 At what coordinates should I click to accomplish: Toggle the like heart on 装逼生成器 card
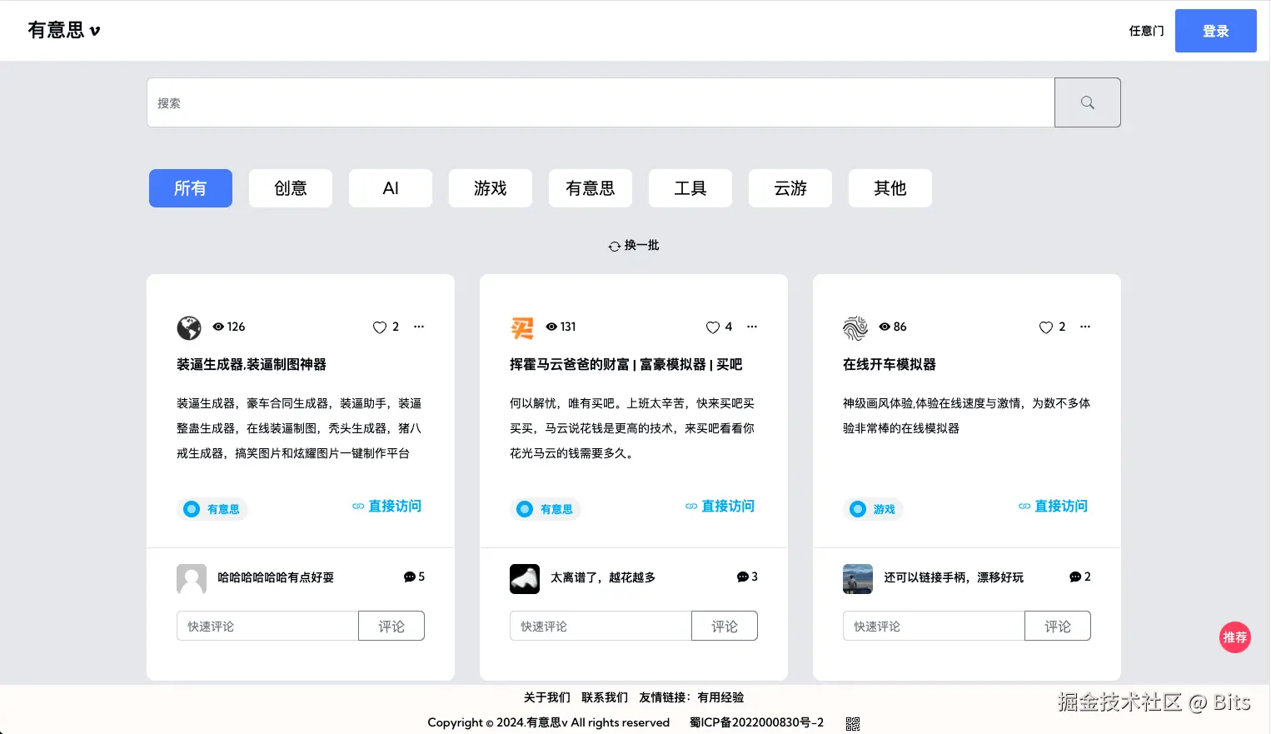point(379,327)
